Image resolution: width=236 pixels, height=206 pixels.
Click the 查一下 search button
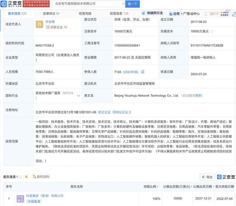pos(132,4)
